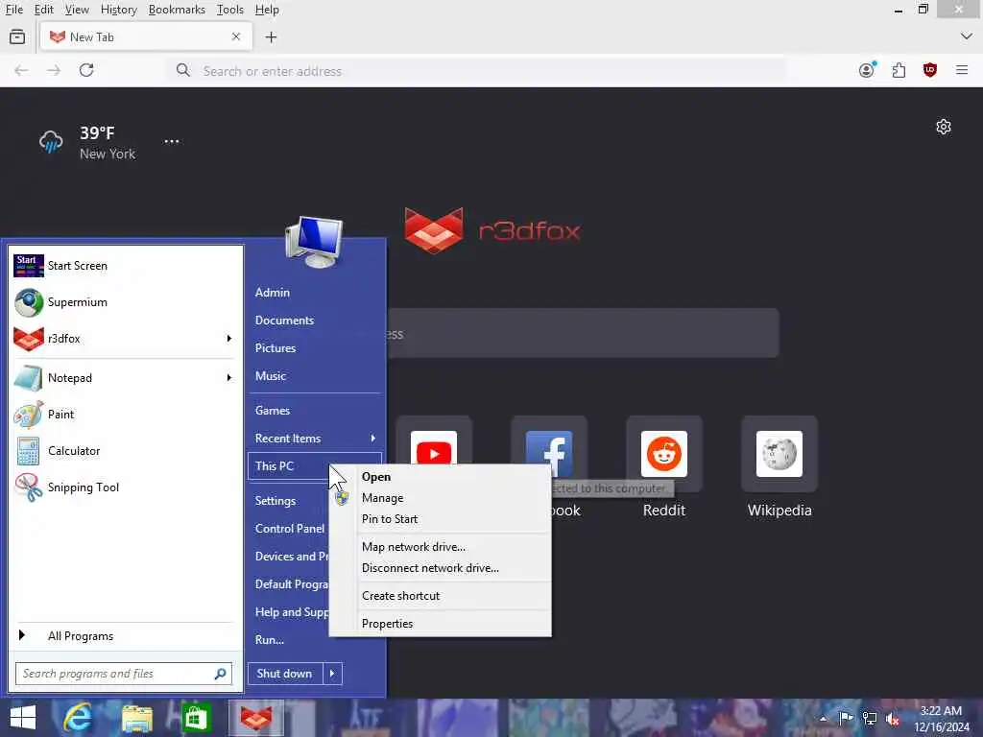
Task: Open the tab list view icon
Action: pos(17,37)
